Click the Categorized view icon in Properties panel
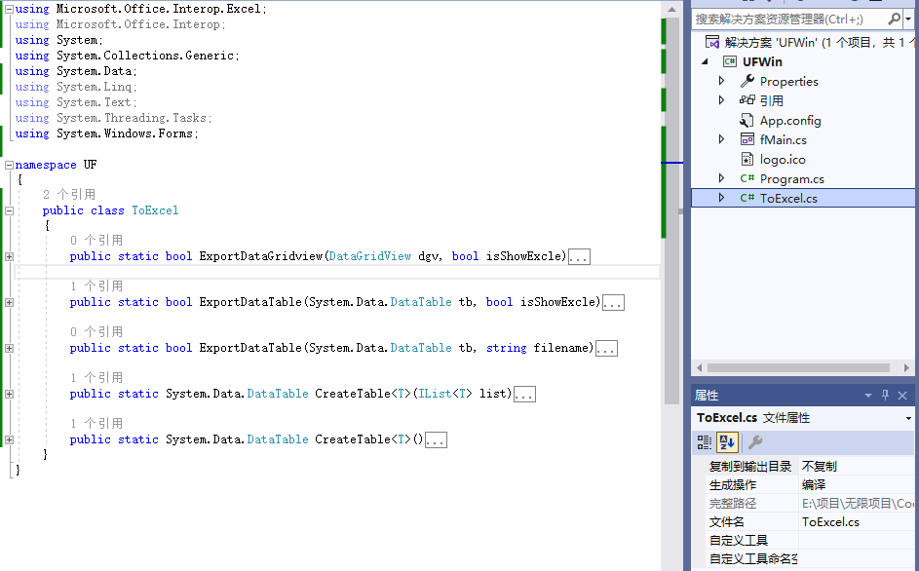The height and width of the screenshot is (571, 919). (x=704, y=442)
